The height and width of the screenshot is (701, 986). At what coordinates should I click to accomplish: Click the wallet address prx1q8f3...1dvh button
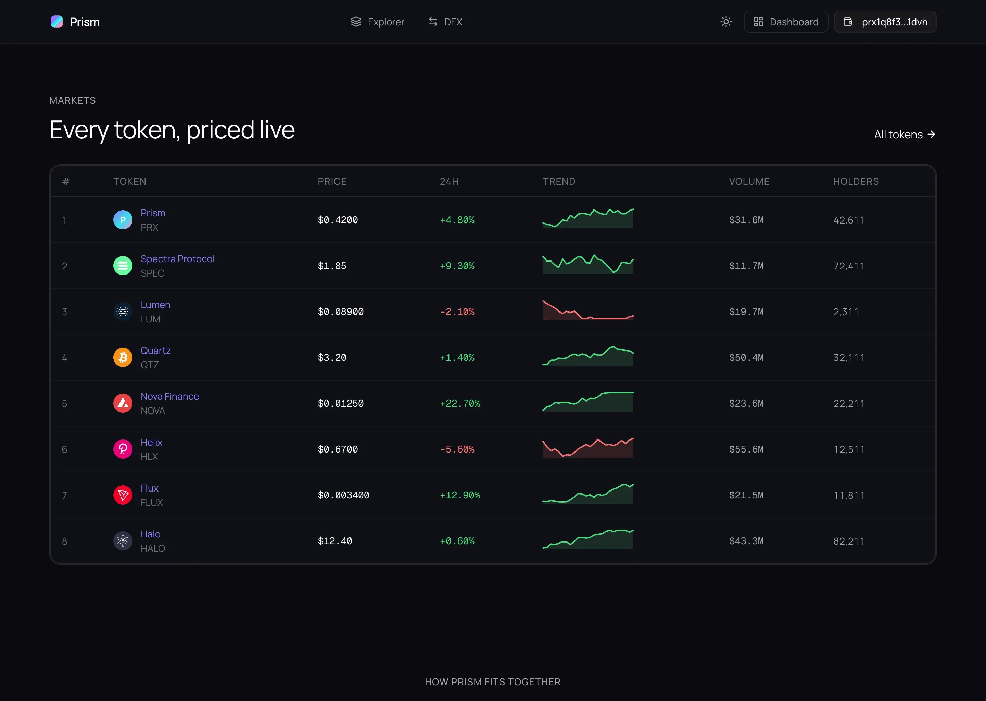885,22
